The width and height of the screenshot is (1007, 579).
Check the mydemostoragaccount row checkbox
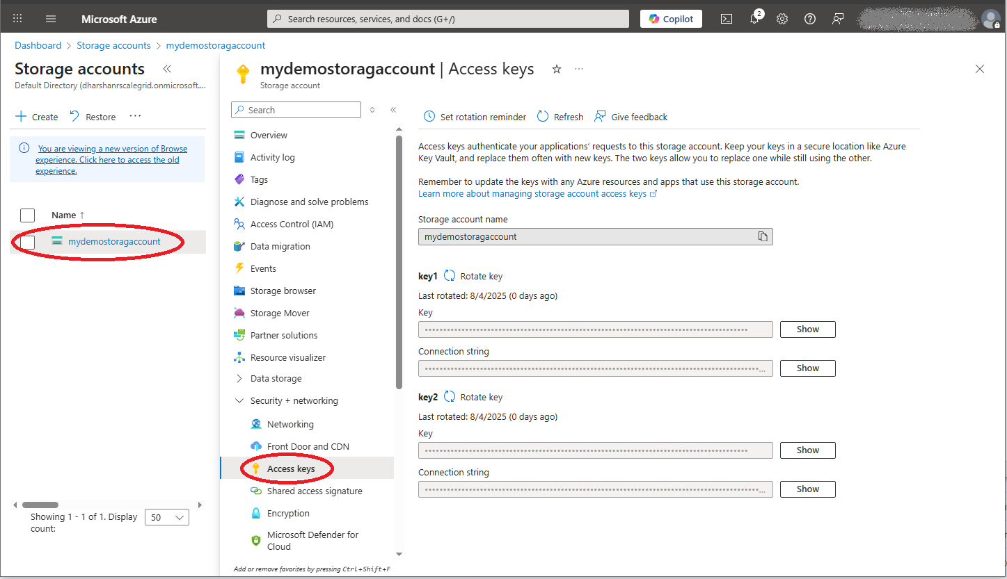[x=27, y=242]
